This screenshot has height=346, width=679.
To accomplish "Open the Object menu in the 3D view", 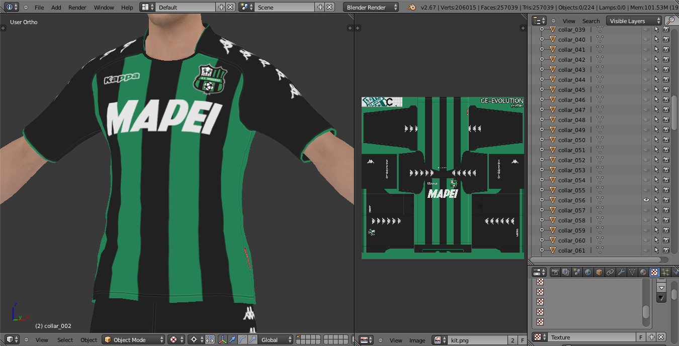I will (89, 340).
